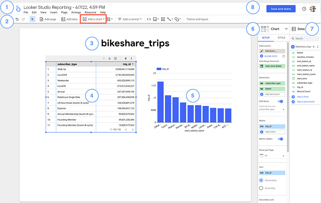The image size is (321, 203).
Task: Switch to the STYLE tab
Action: [x=281, y=38]
